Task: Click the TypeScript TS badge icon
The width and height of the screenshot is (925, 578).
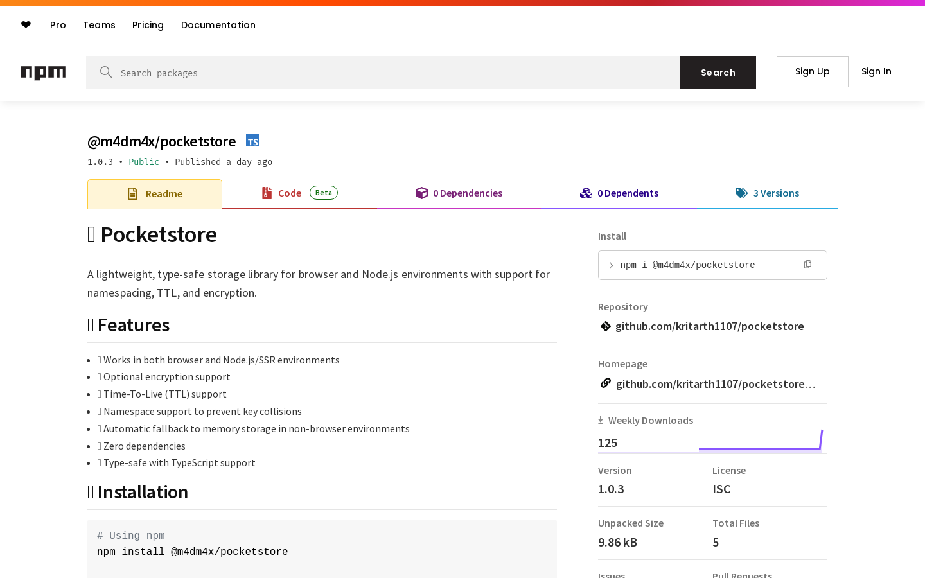Action: point(252,141)
